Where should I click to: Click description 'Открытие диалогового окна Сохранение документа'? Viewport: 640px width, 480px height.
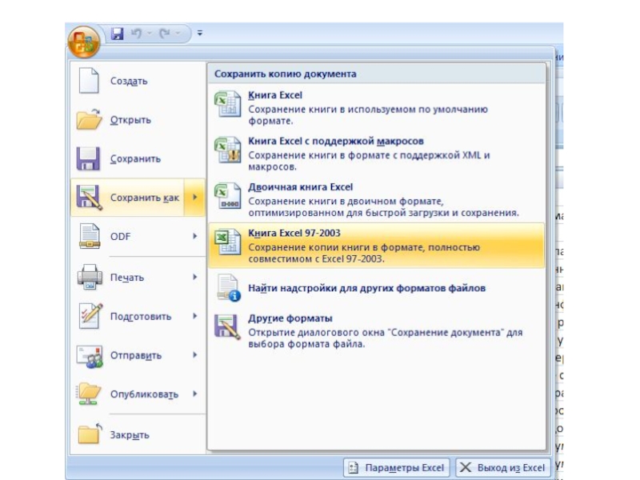(x=386, y=338)
